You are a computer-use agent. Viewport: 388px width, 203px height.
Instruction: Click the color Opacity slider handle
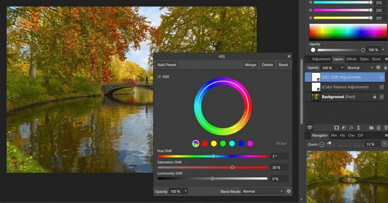click(x=363, y=50)
